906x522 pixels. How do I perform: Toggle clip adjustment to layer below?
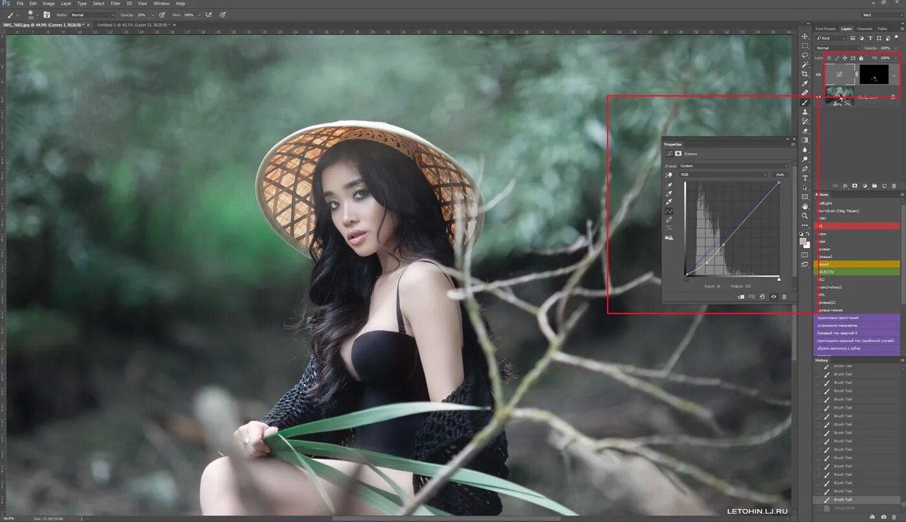[741, 297]
